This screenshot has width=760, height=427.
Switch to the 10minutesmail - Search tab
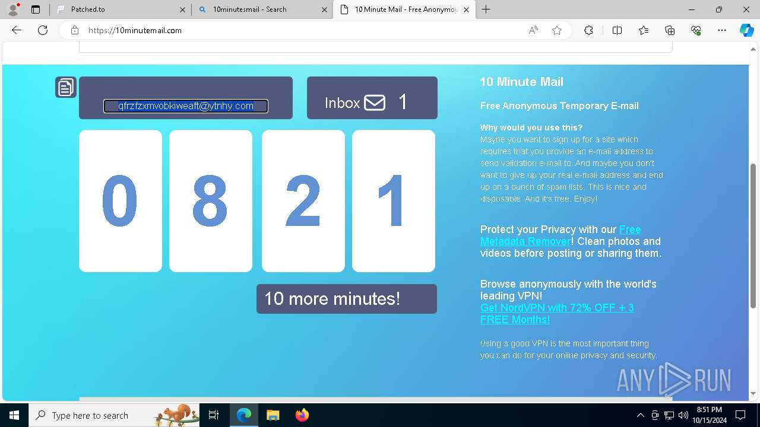(x=263, y=9)
